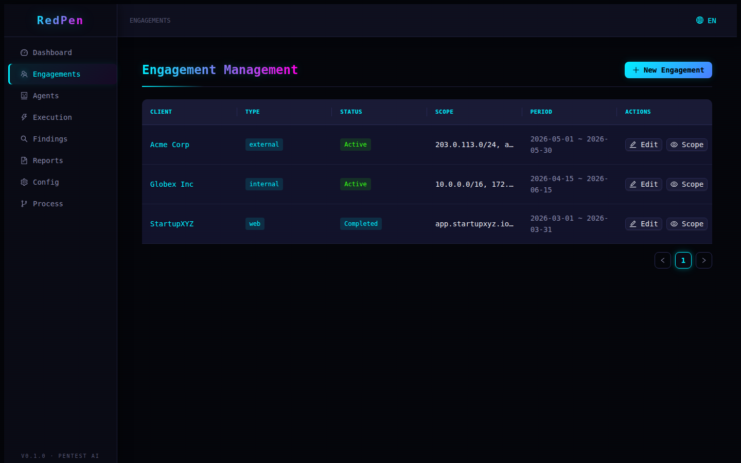Click the eye icon in StartupXYZ row
741x463 pixels.
point(674,224)
